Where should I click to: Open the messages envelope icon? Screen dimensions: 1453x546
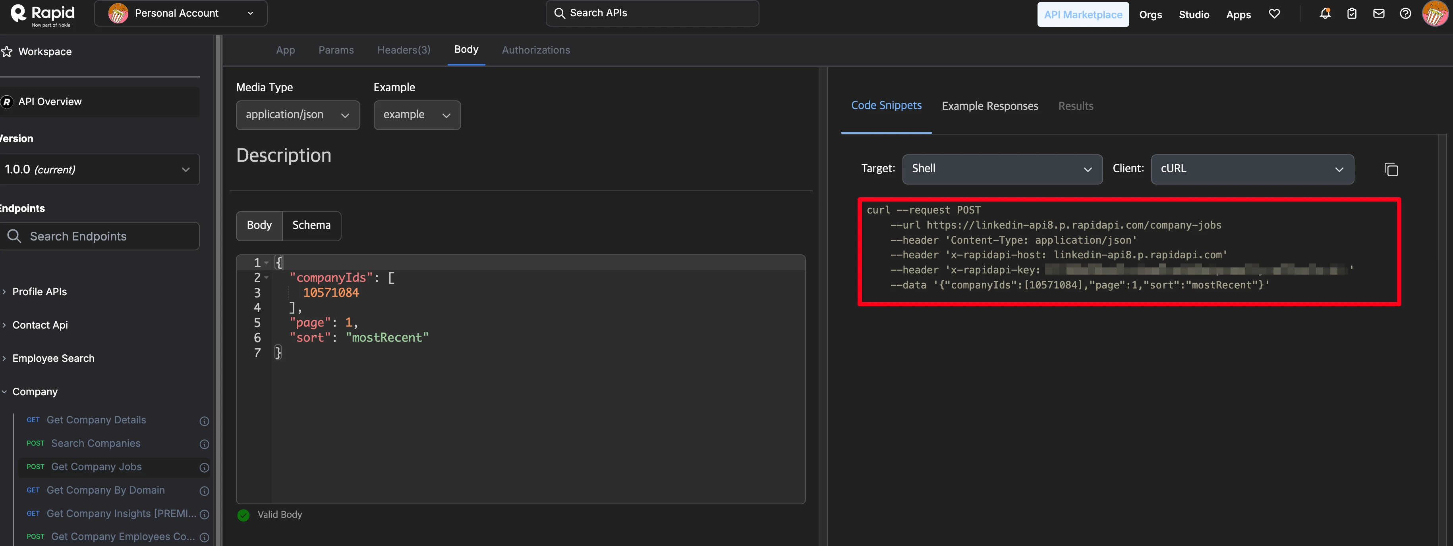1379,13
